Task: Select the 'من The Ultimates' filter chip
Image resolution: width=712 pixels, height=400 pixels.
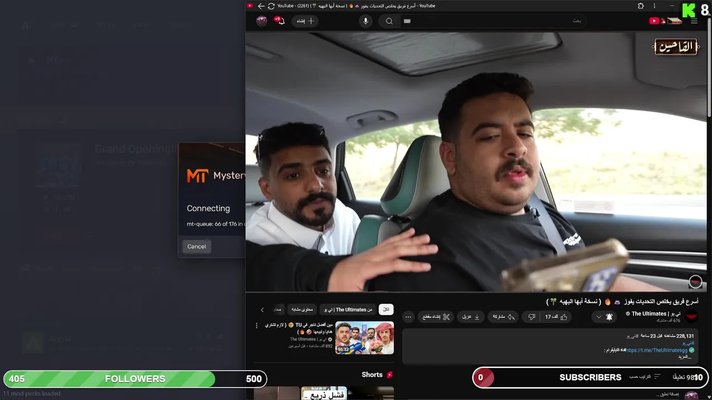Action: coord(349,309)
